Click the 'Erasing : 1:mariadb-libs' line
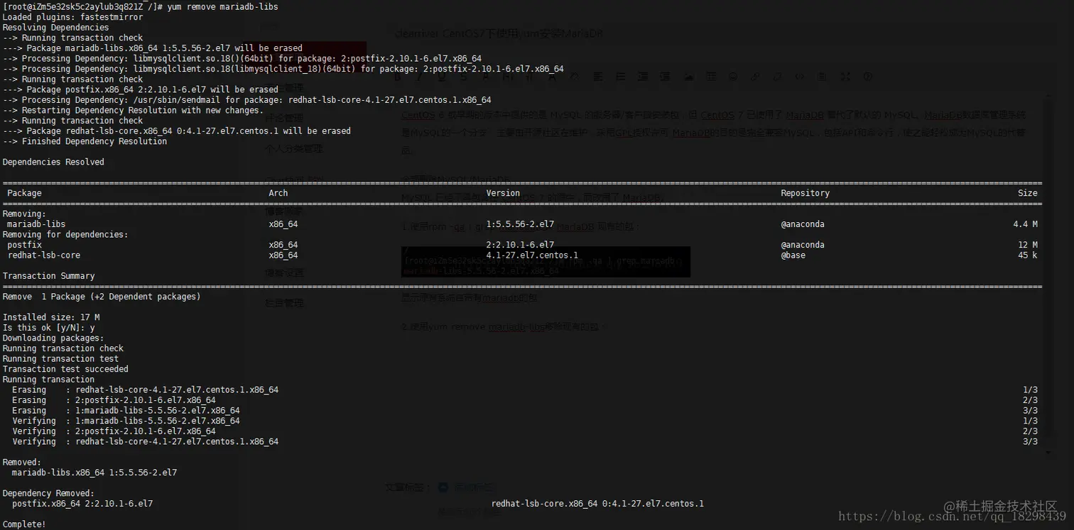The width and height of the screenshot is (1074, 530). (126, 410)
